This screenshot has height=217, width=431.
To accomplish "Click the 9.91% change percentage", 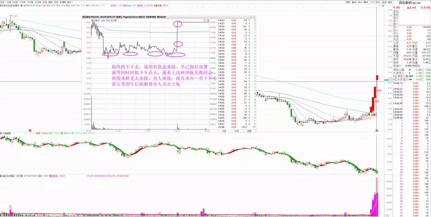I will 425,8.
